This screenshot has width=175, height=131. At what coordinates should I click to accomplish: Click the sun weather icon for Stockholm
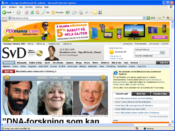[x=112, y=52]
